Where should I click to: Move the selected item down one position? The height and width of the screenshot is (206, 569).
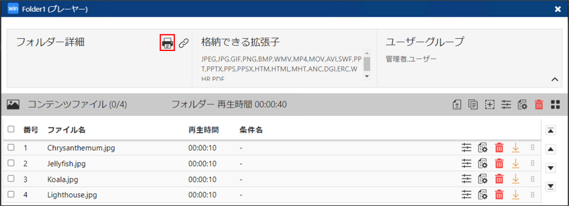point(551,168)
